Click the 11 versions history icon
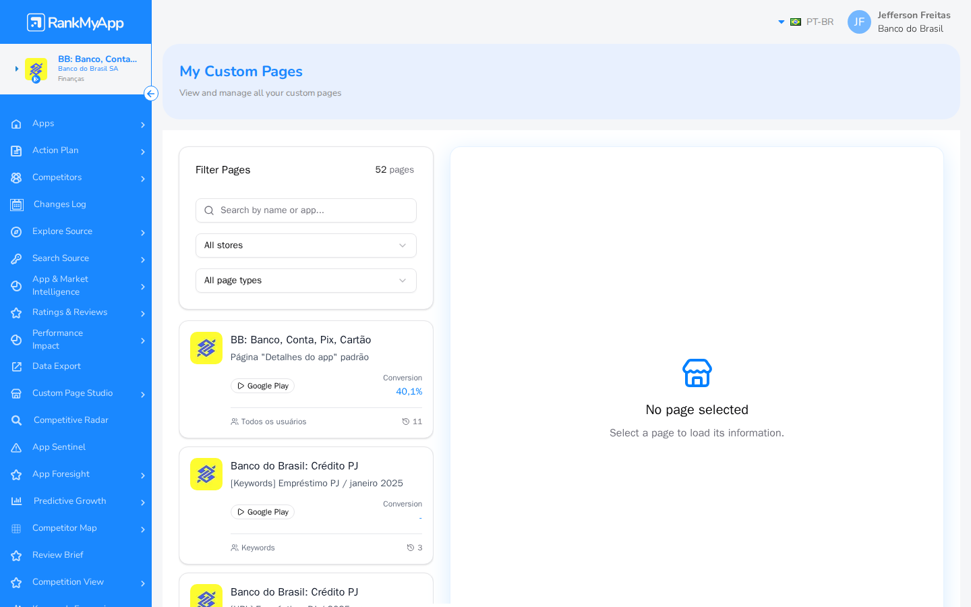971x607 pixels. point(406,422)
